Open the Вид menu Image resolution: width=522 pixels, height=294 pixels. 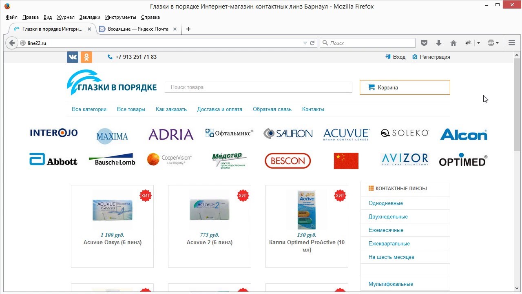pos(48,17)
